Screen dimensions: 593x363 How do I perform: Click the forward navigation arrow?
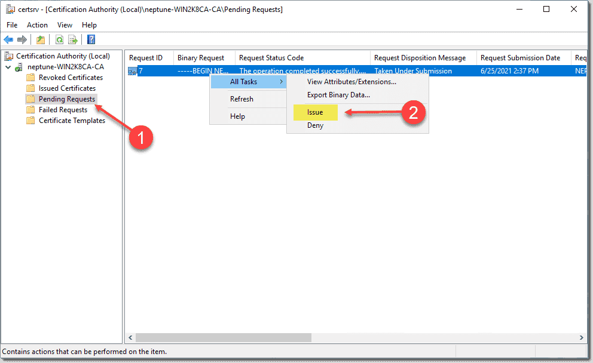coord(23,39)
